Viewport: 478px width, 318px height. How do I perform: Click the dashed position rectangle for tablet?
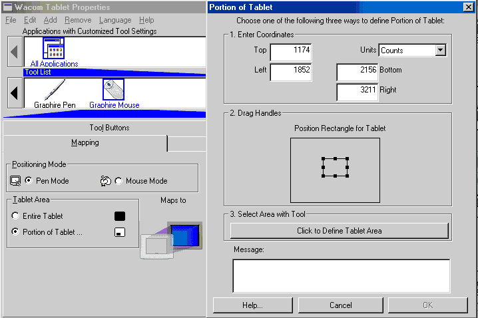pos(335,167)
